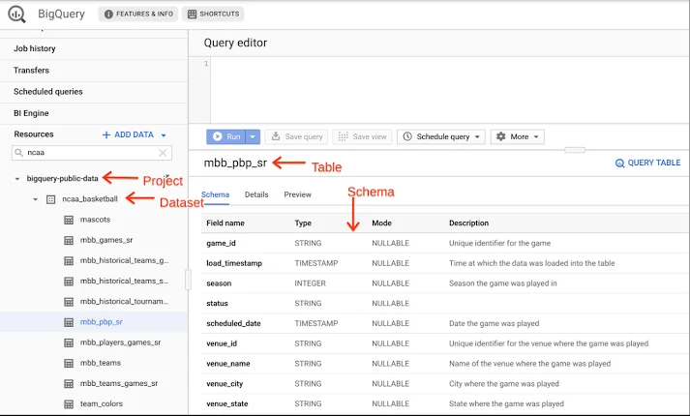This screenshot has width=690, height=416.
Task: Clear the ncaa search with the X icon
Action: coord(163,153)
